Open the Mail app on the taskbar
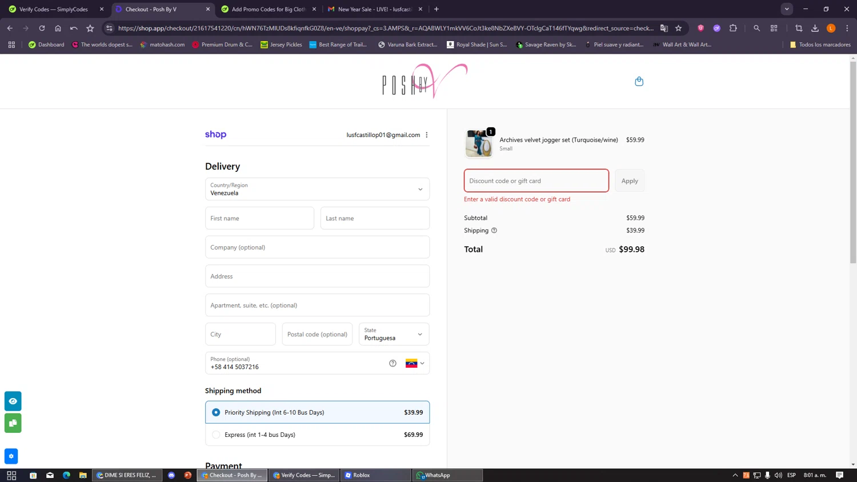857x482 pixels. pos(50,475)
